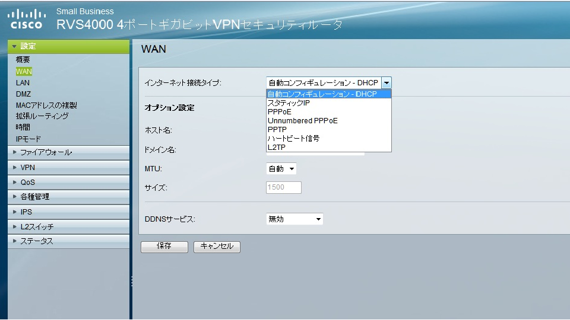
Task: Expand the L2スイッチ section
Action: coord(68,226)
